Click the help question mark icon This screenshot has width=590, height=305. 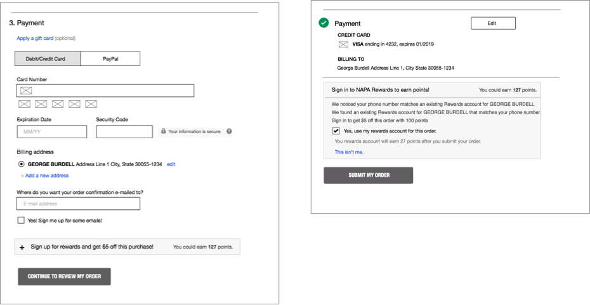click(229, 132)
